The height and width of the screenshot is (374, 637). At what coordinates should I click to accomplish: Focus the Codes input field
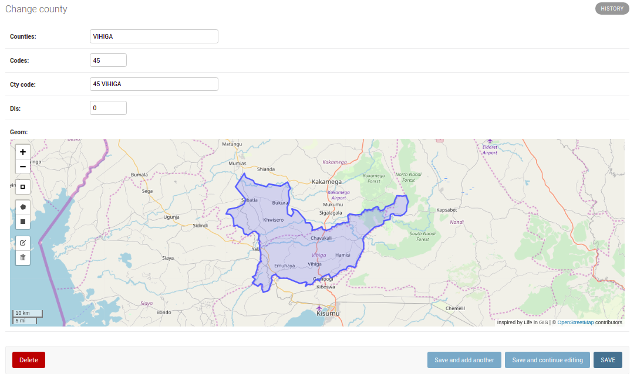point(108,60)
